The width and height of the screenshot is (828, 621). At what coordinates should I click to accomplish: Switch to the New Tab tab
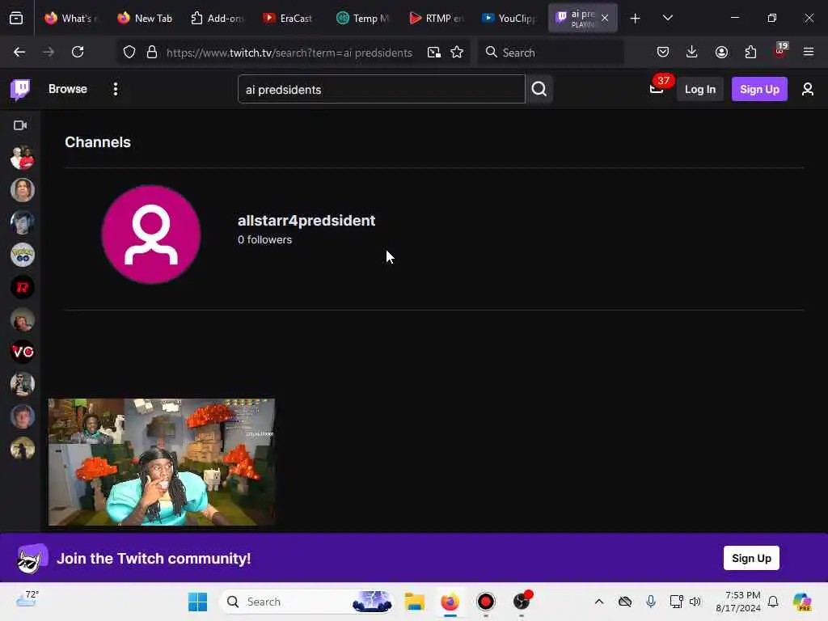coord(145,19)
